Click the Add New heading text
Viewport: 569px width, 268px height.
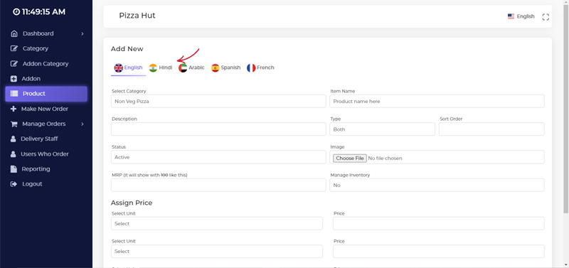[127, 49]
